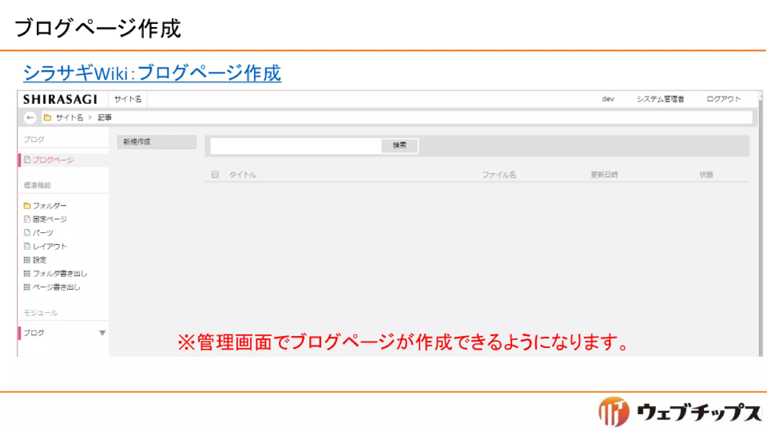The image size is (767, 431).
Task: Open 固定ページ in the sidebar
Action: point(50,219)
